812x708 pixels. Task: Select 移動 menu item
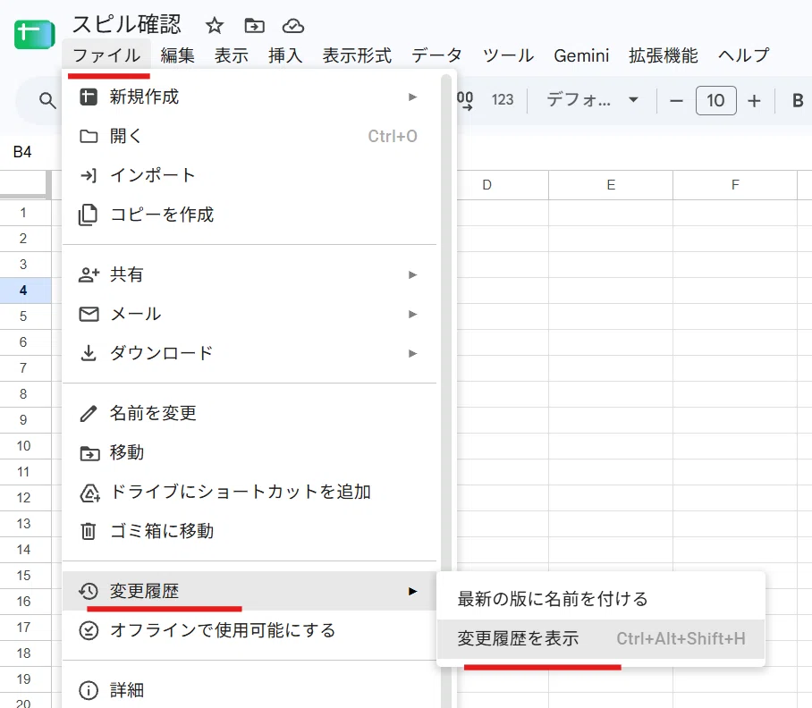click(x=250, y=453)
